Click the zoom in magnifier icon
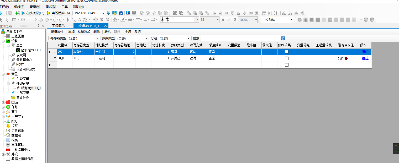The image size is (399, 163). pyautogui.click(x=102, y=20)
